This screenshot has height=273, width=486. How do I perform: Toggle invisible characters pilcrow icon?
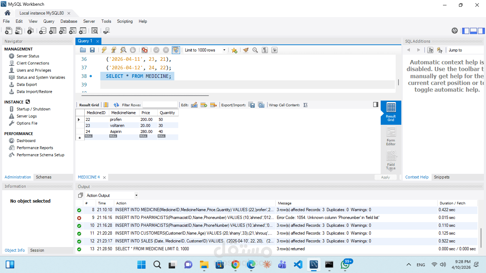click(265, 50)
